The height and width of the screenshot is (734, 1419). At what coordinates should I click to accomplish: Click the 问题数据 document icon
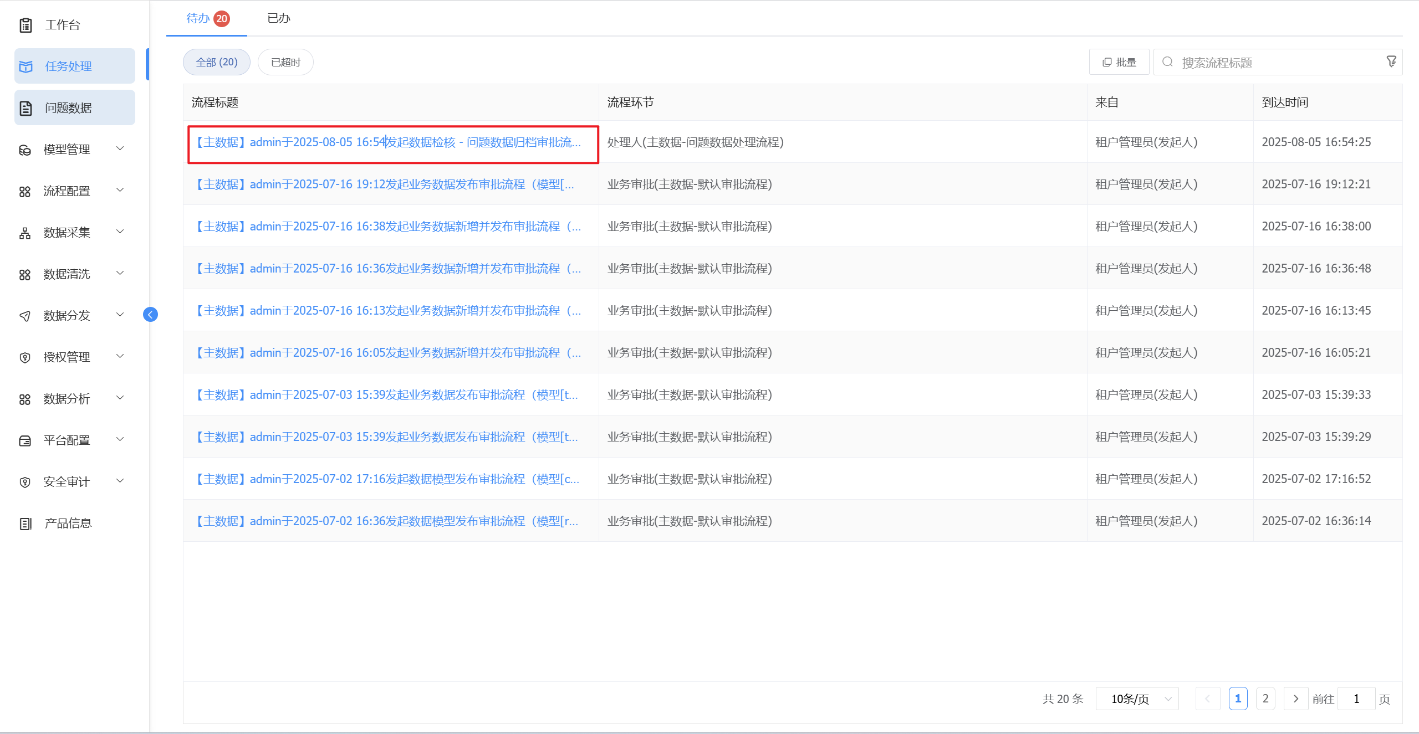click(x=25, y=108)
